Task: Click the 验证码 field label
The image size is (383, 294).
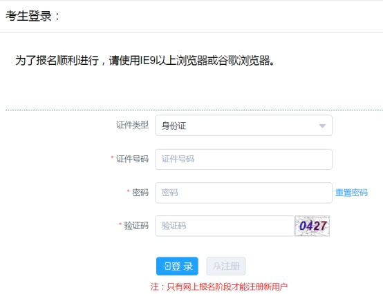Action: (x=136, y=226)
